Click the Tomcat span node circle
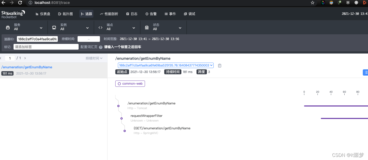The height and width of the screenshot is (160, 368). coord(118,106)
